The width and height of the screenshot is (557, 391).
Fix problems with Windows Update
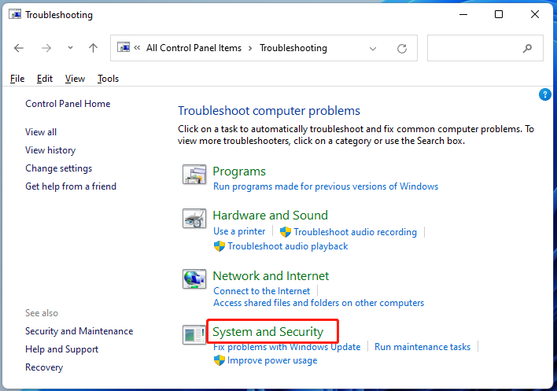286,347
